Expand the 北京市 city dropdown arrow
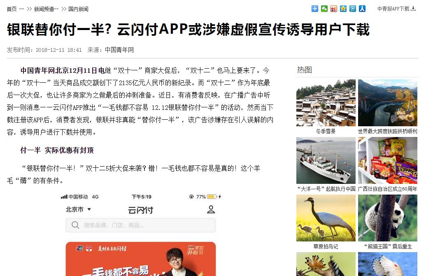 (89, 209)
